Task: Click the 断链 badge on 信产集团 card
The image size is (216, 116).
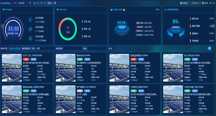Action: pos(80,91)
